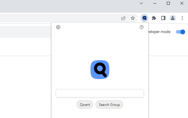
Task: Minimize the browser window
Action: tap(155, 3)
